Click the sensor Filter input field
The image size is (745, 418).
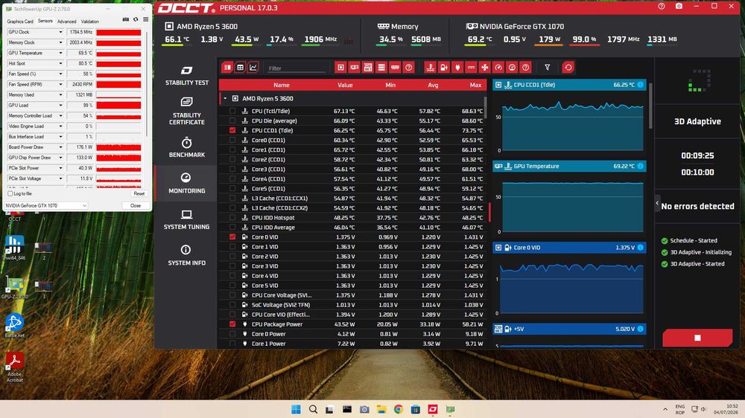point(296,68)
